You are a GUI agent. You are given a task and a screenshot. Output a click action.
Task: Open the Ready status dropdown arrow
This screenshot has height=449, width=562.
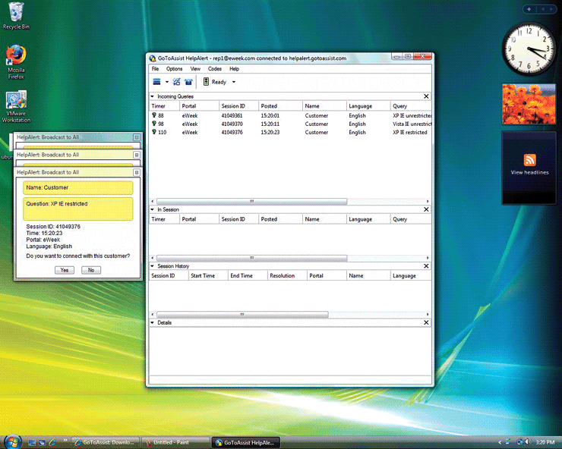(234, 82)
